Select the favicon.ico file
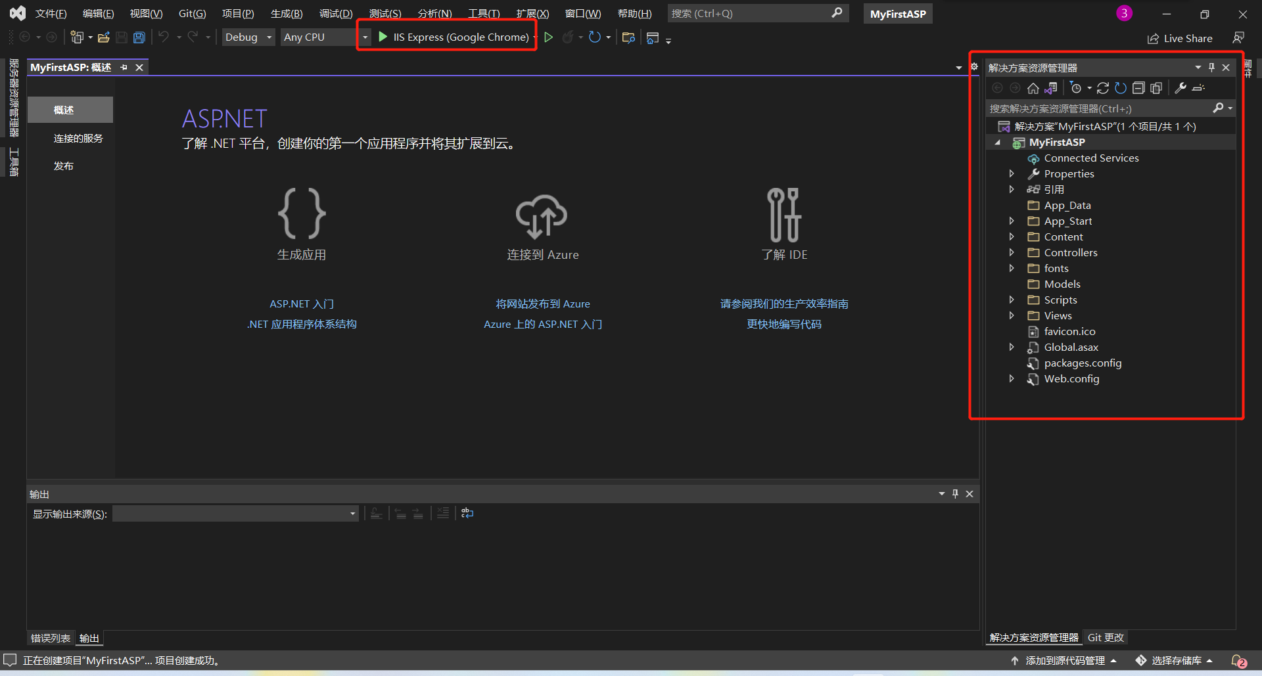 1069,331
